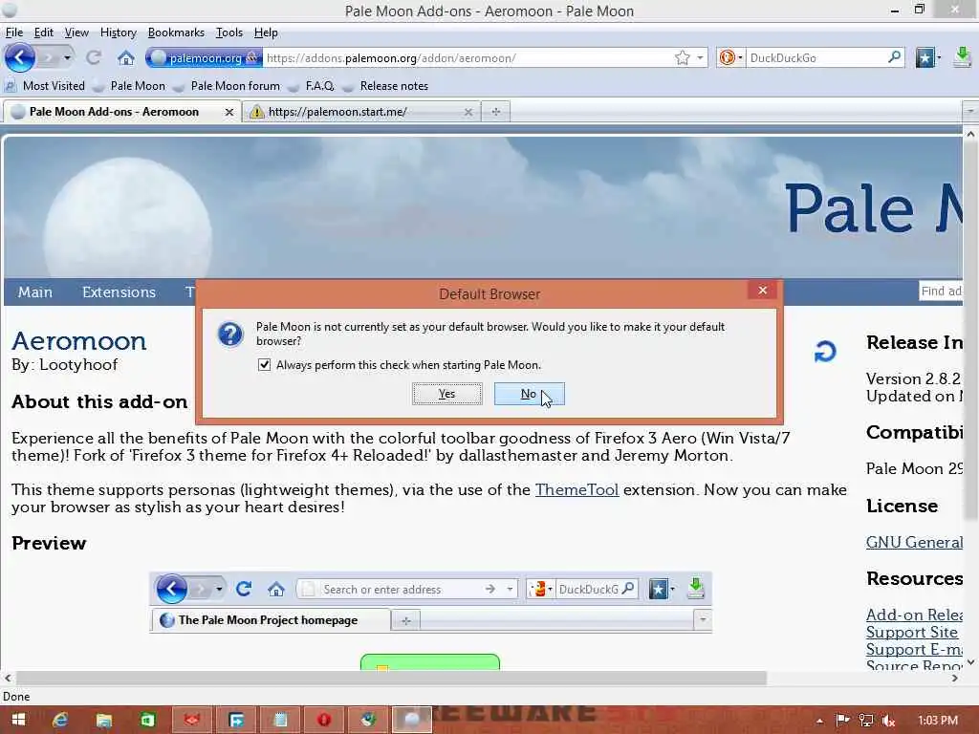The image size is (979, 734).
Task: Click No in Default Browser dialog
Action: [529, 394]
